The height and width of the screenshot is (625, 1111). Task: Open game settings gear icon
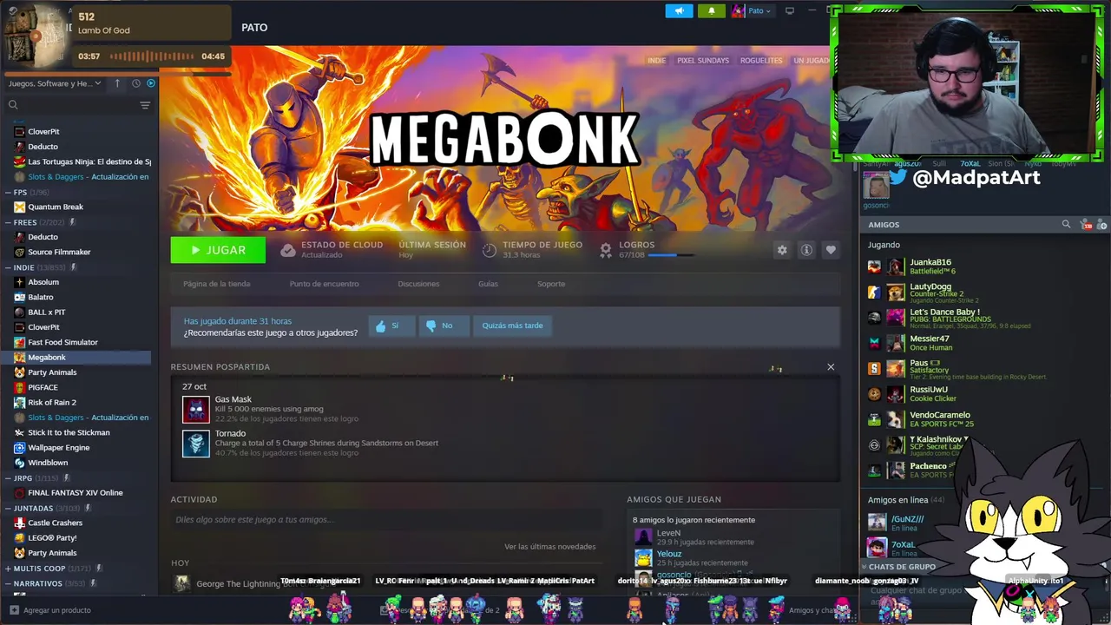click(x=782, y=250)
